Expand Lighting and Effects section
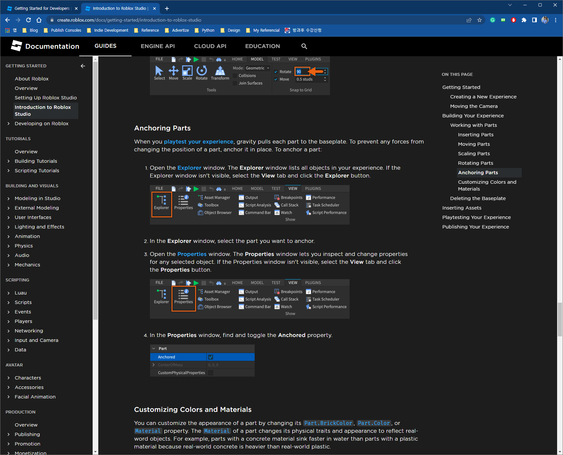The image size is (563, 455). pos(9,227)
